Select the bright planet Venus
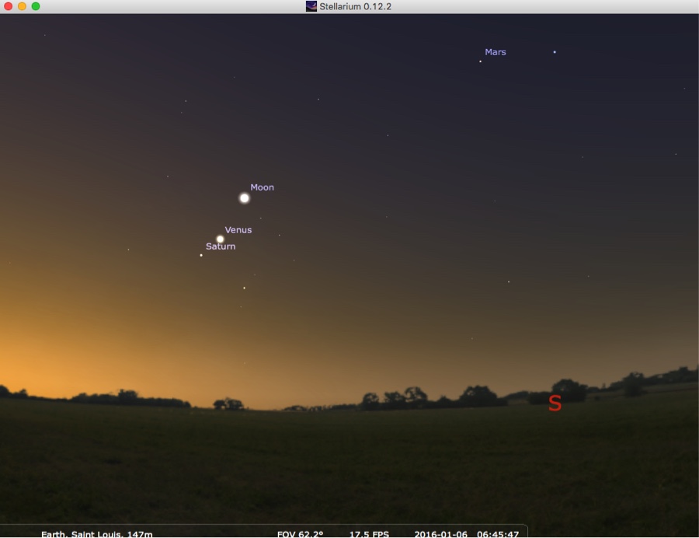Viewport: 699px width, 538px height. point(220,239)
